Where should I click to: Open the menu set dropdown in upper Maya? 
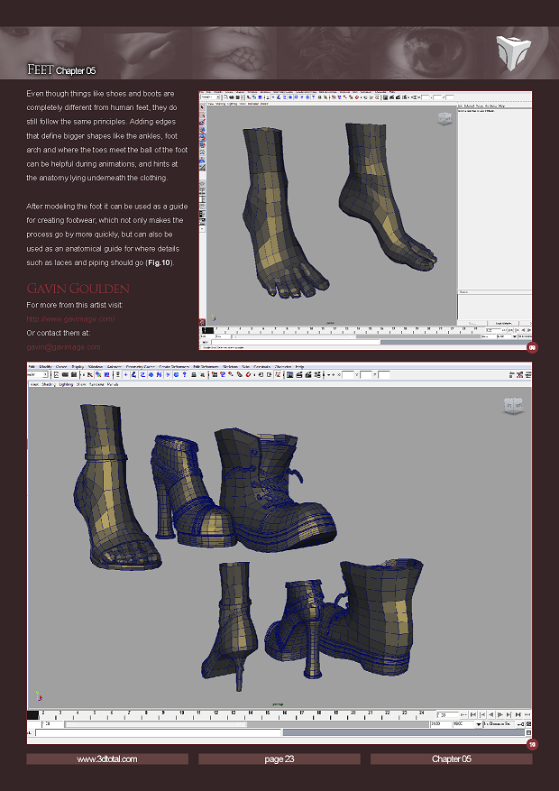coord(211,97)
